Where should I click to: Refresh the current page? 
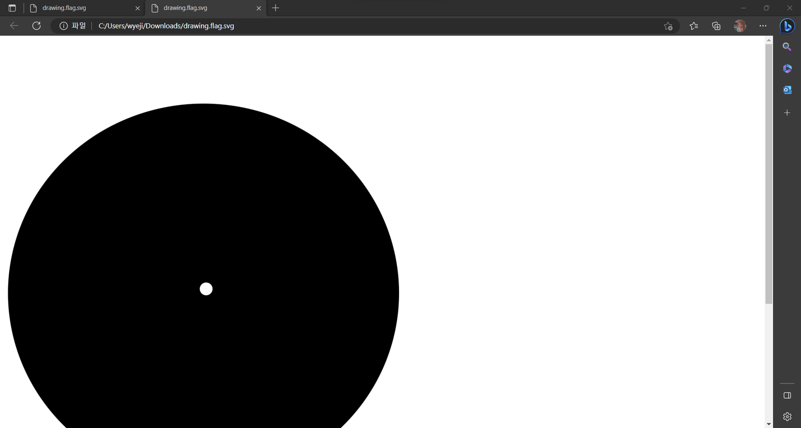point(36,25)
